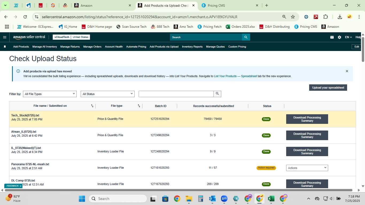Dismiss the 'Add products via upload has moved' banner
Viewport: 365px width, 205px height.
click(347, 71)
